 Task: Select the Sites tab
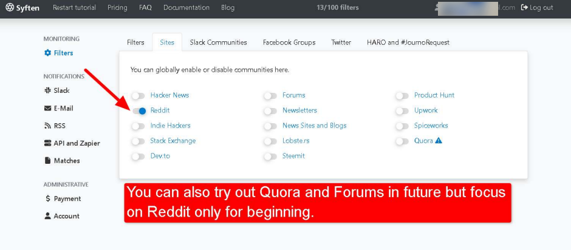167,42
